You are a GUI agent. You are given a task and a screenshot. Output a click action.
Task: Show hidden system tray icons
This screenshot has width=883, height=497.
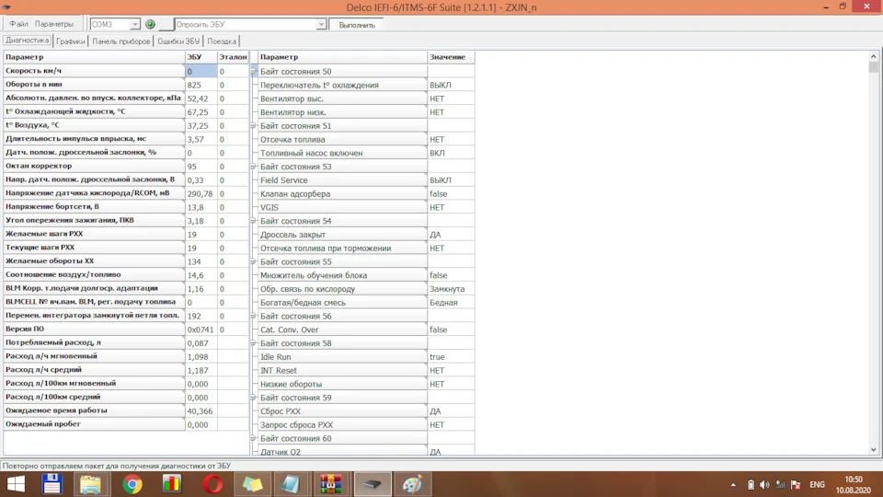[733, 485]
